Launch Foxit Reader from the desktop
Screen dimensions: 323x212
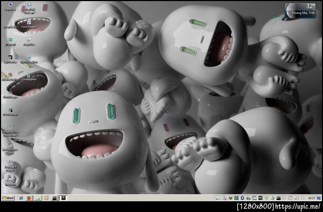[29, 24]
